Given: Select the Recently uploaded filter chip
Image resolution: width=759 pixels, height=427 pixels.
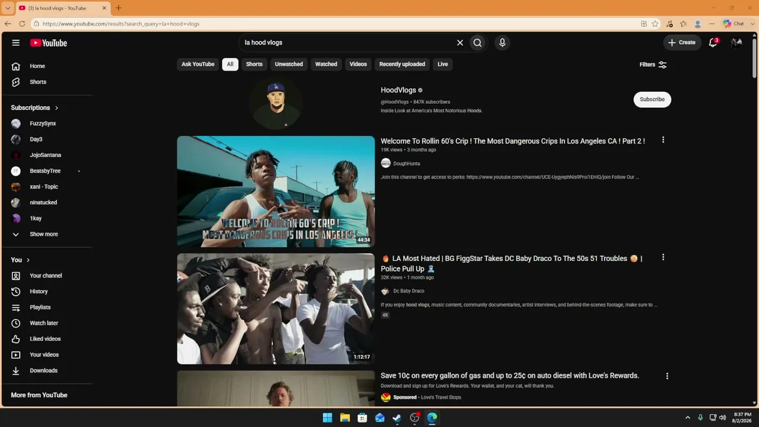Looking at the screenshot, I should coord(402,64).
